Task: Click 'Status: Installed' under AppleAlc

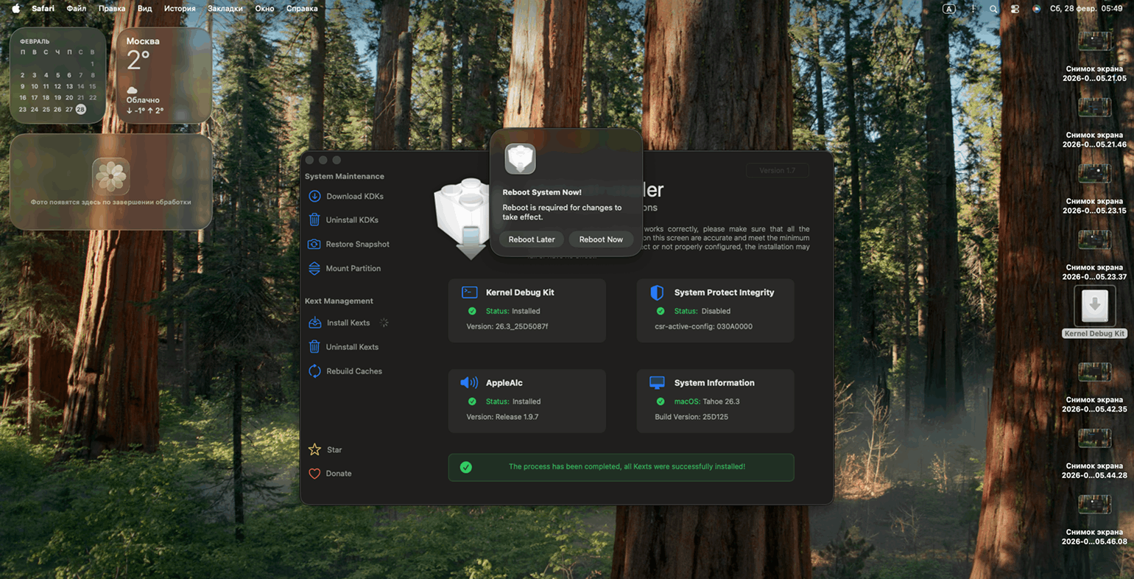Action: click(513, 401)
